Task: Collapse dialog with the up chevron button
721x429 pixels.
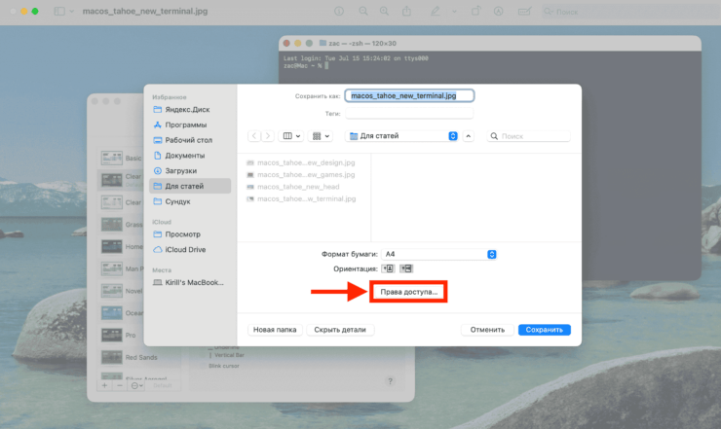Action: (x=469, y=136)
